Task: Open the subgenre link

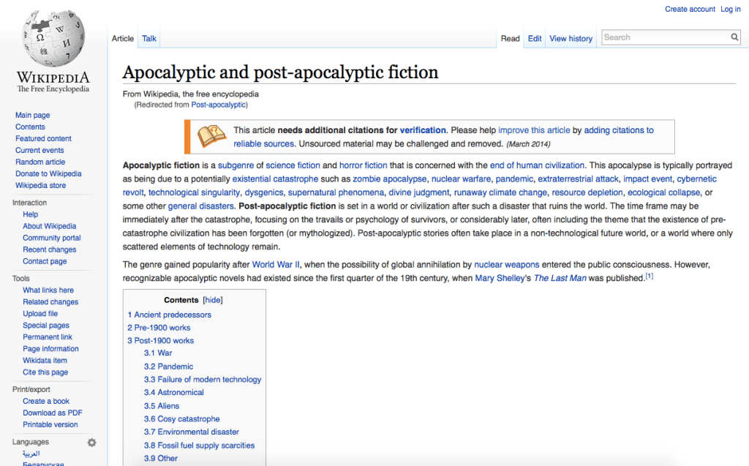Action: (x=236, y=165)
